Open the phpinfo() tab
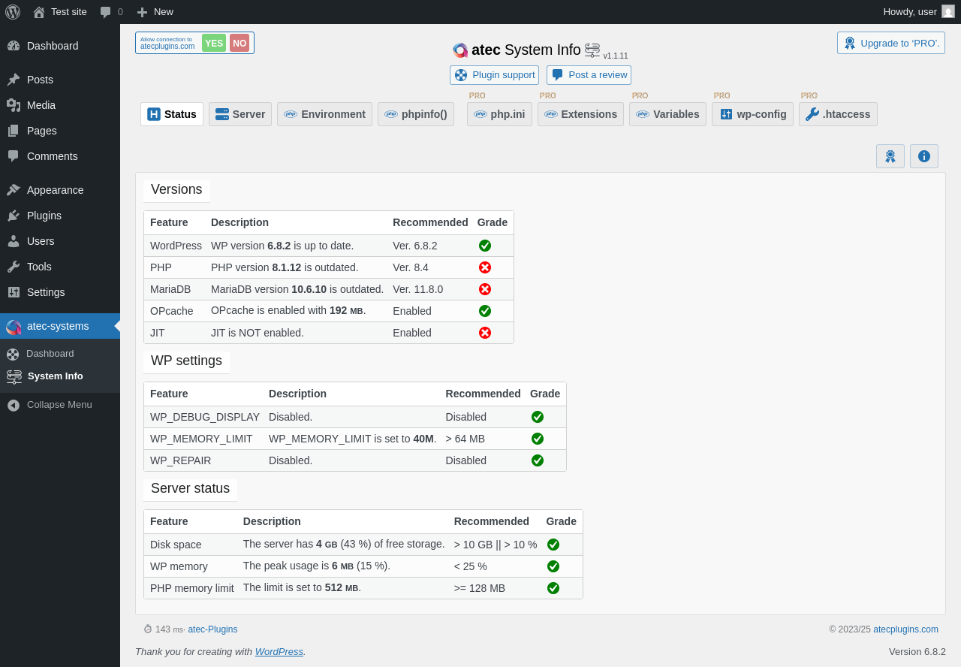 coord(416,114)
